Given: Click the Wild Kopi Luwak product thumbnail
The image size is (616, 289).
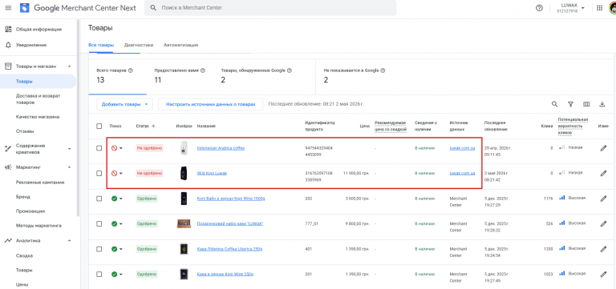Looking at the screenshot, I should coord(184,174).
